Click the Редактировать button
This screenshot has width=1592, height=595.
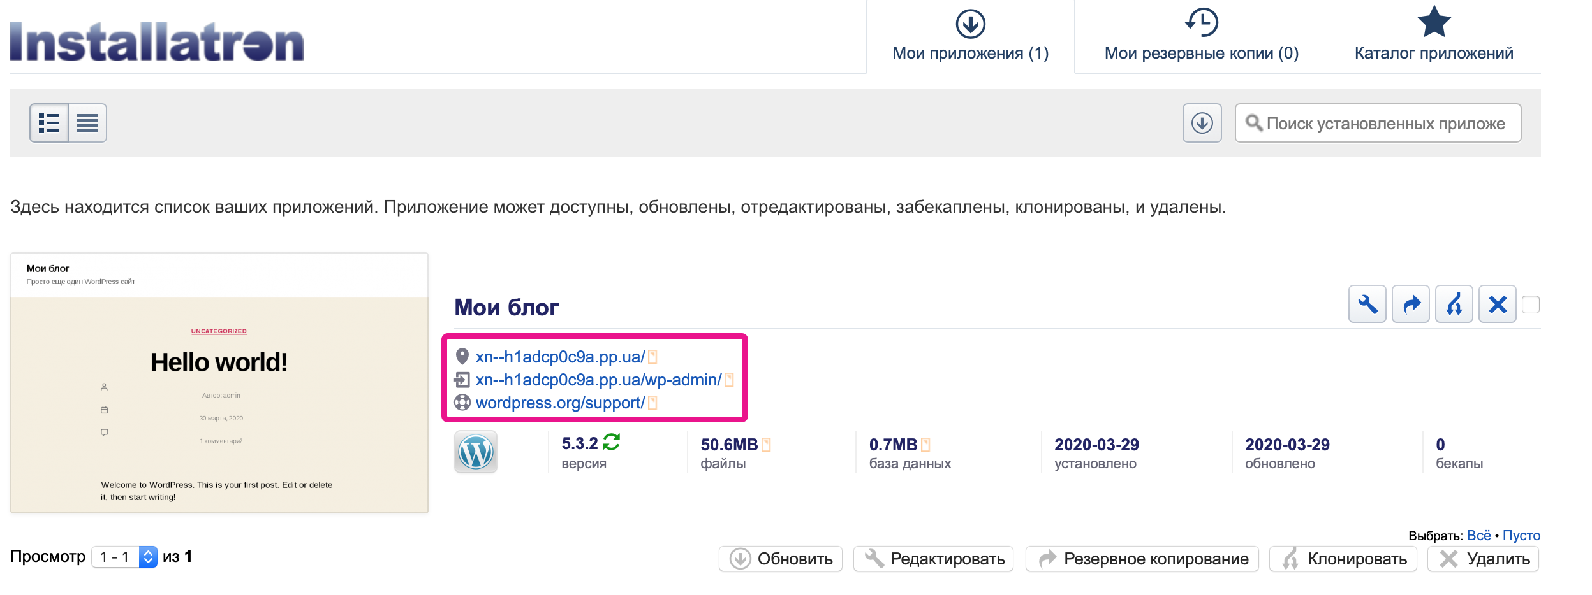[x=934, y=559]
